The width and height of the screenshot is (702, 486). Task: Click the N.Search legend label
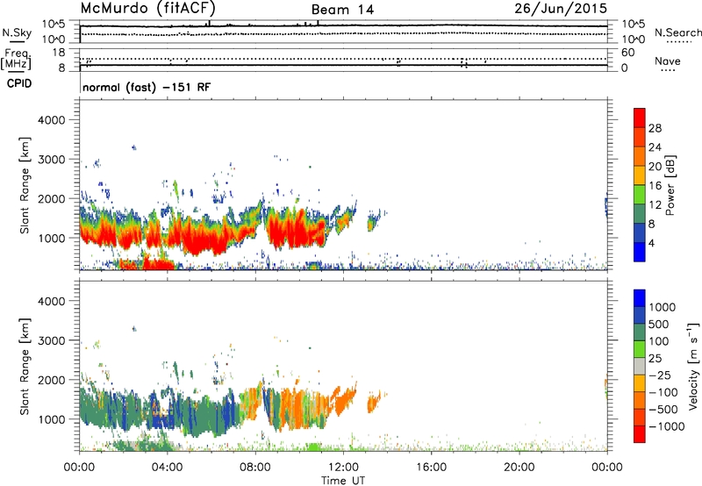point(677,32)
